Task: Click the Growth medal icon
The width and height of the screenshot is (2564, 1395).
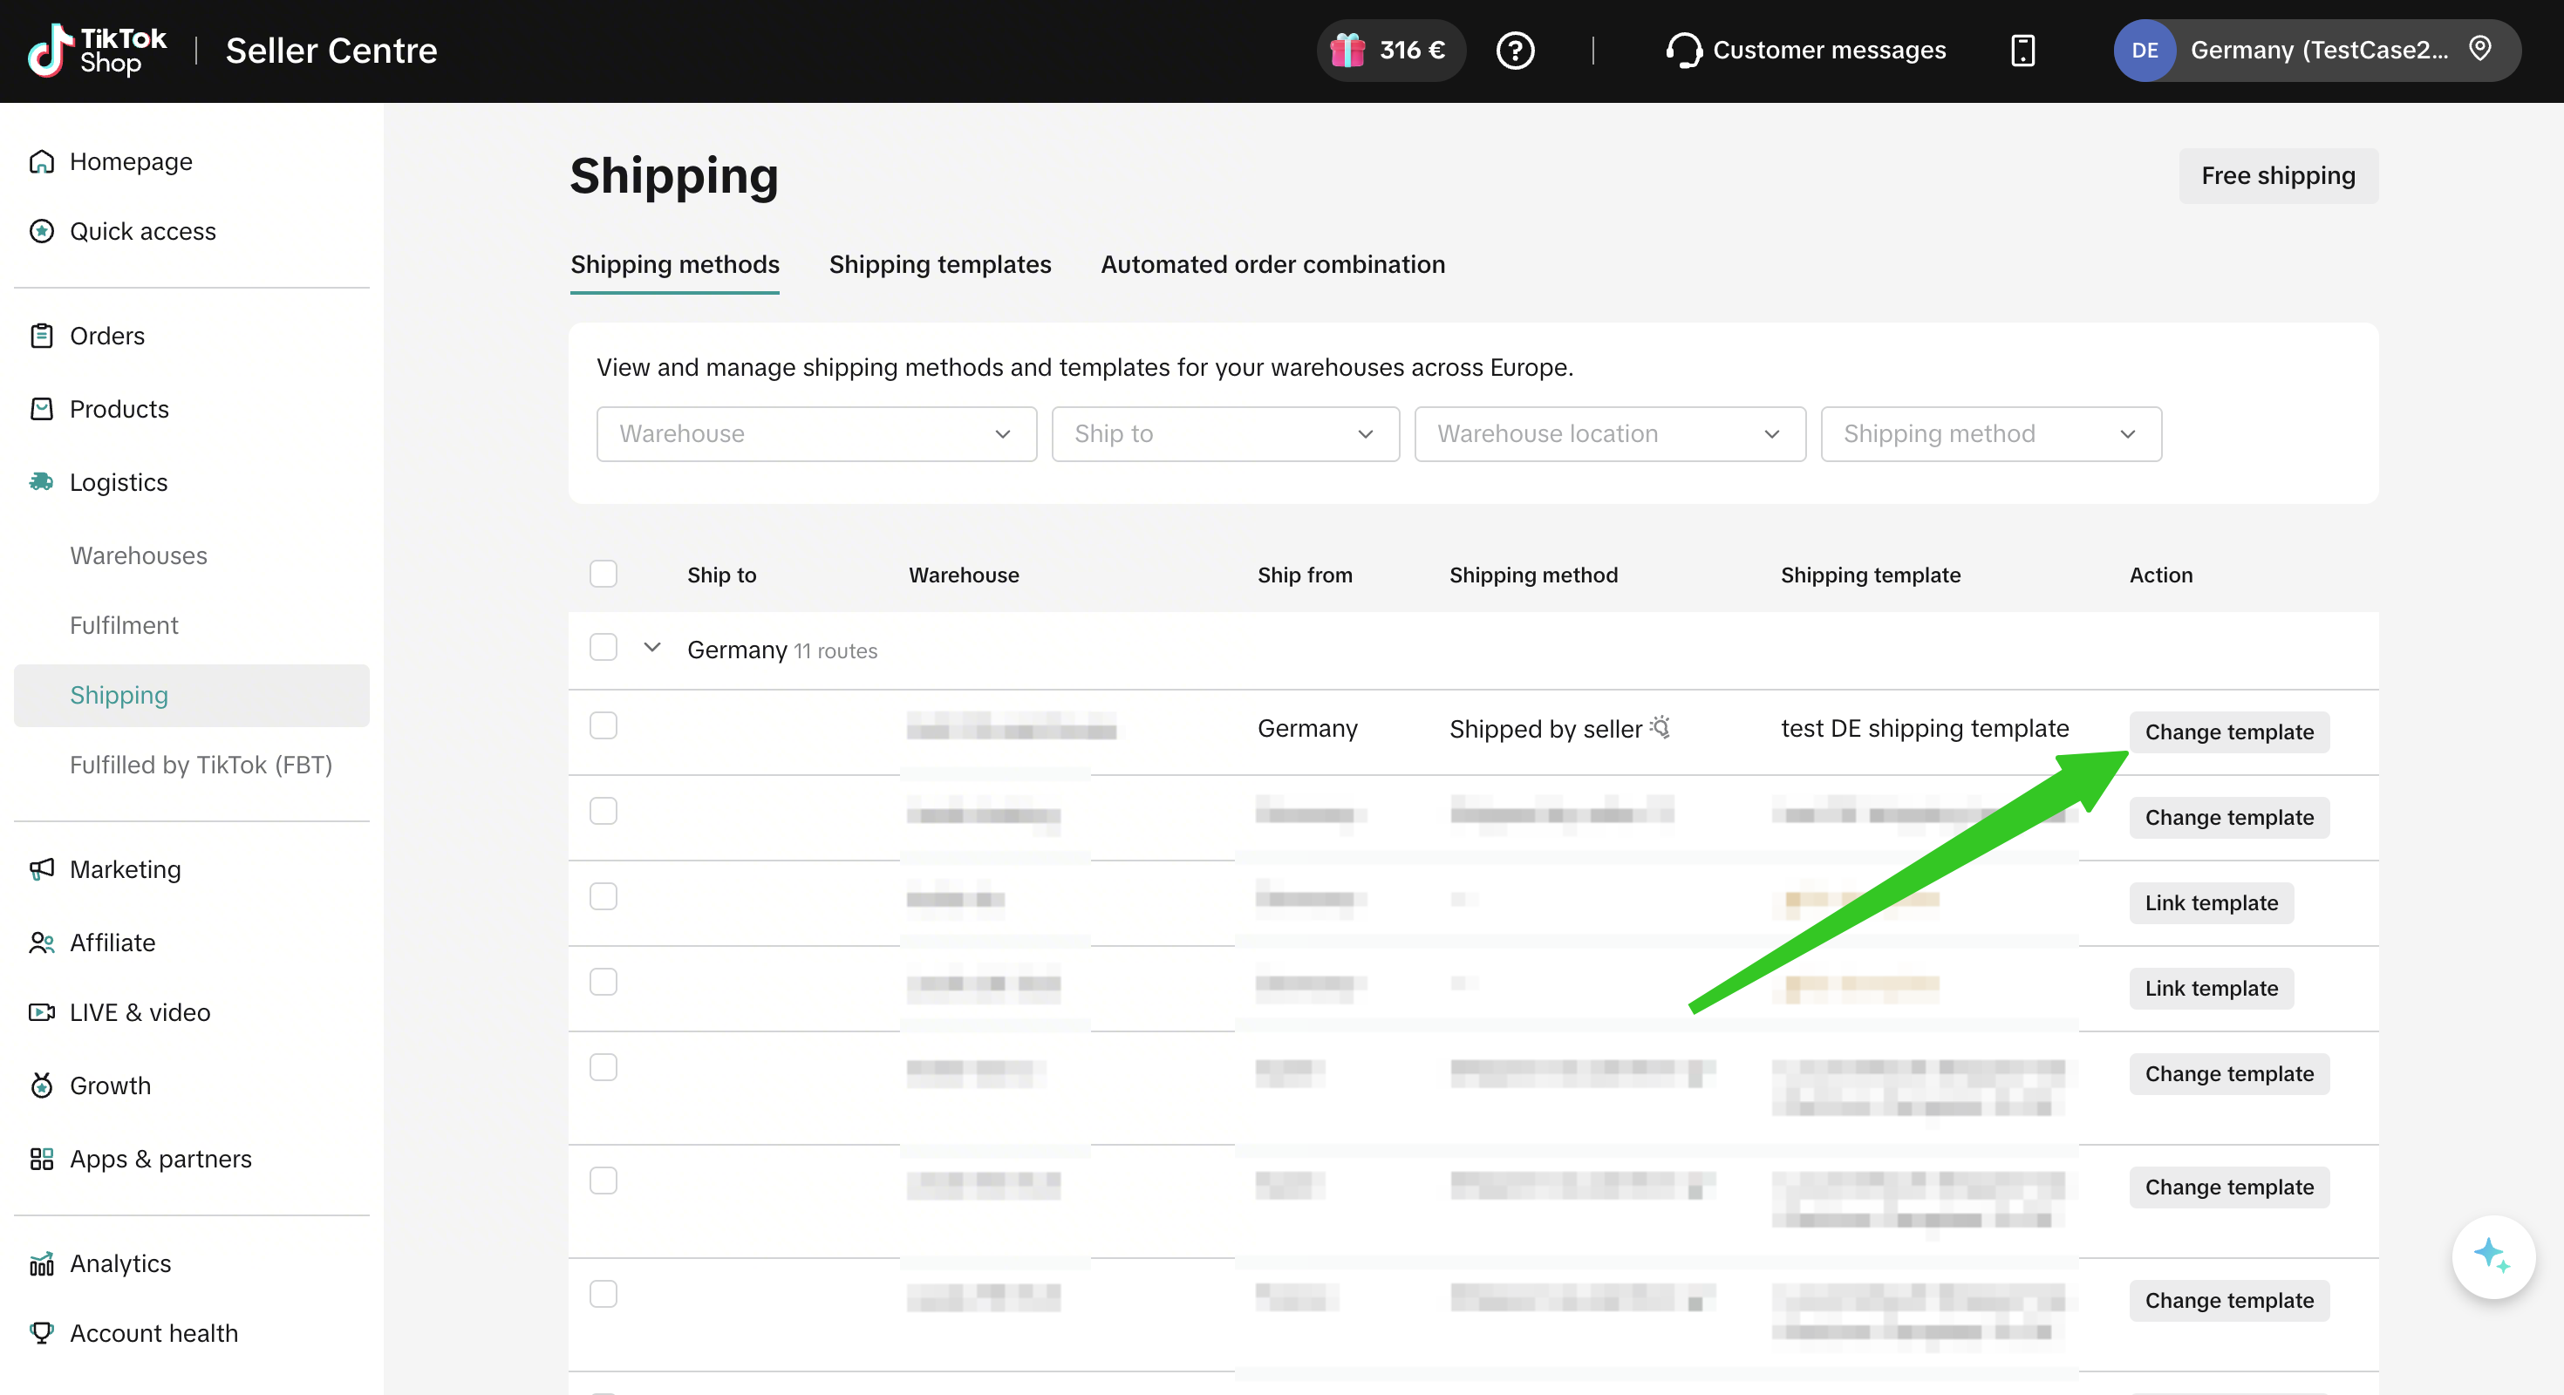Action: [42, 1085]
